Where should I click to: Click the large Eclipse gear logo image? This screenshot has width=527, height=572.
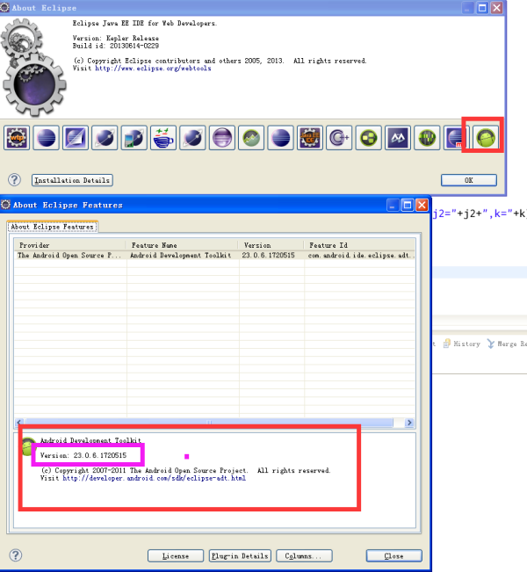[x=32, y=68]
